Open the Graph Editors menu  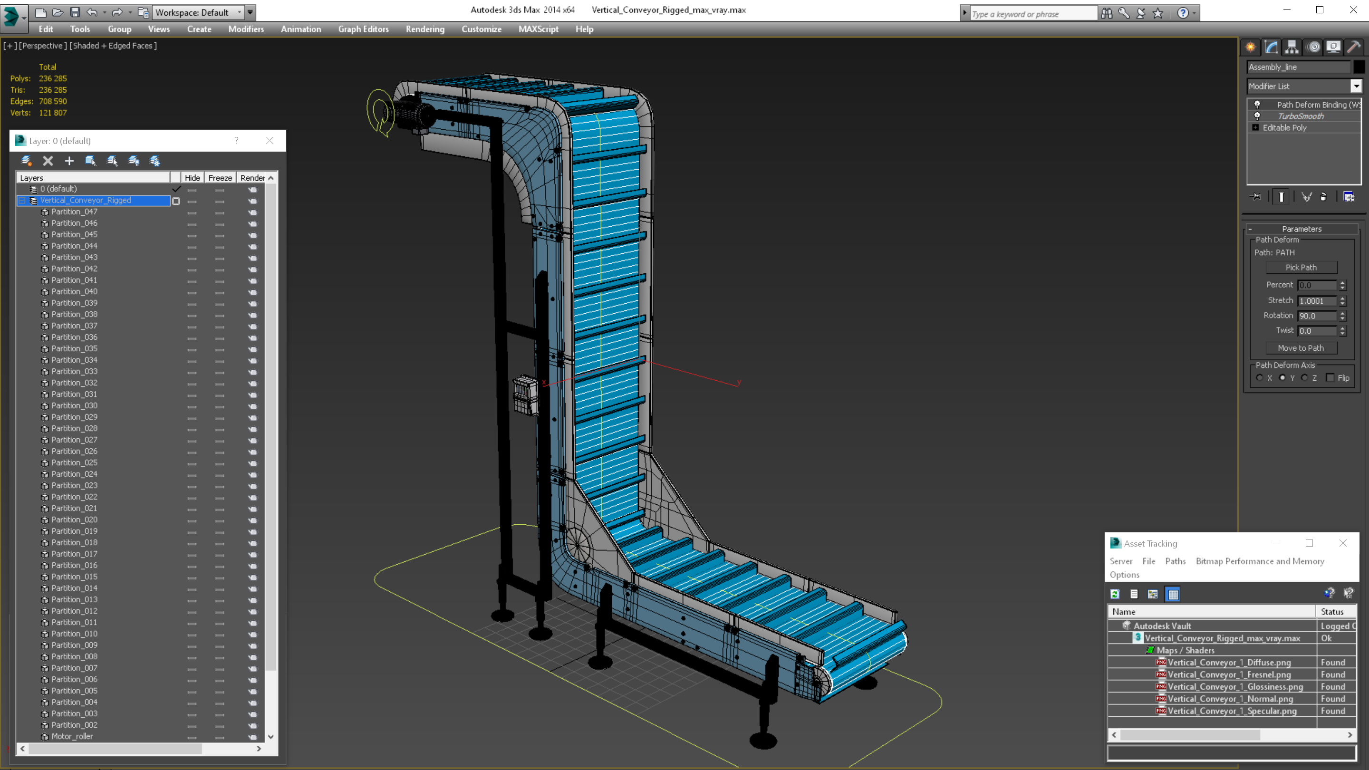[x=364, y=29]
